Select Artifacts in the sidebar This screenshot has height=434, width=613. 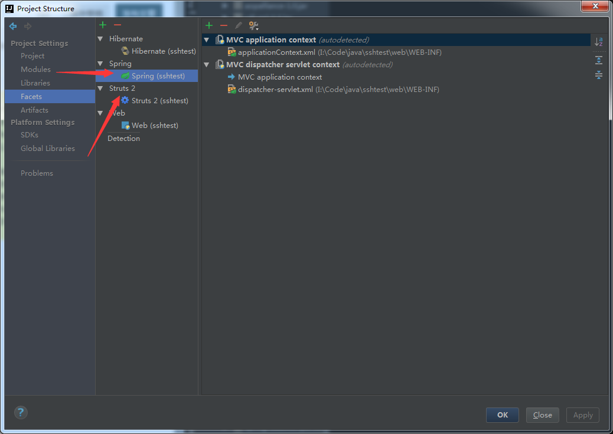(x=34, y=110)
